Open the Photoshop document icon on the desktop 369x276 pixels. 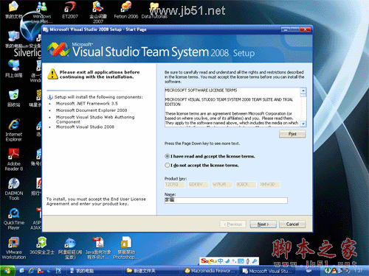pyautogui.click(x=126, y=248)
